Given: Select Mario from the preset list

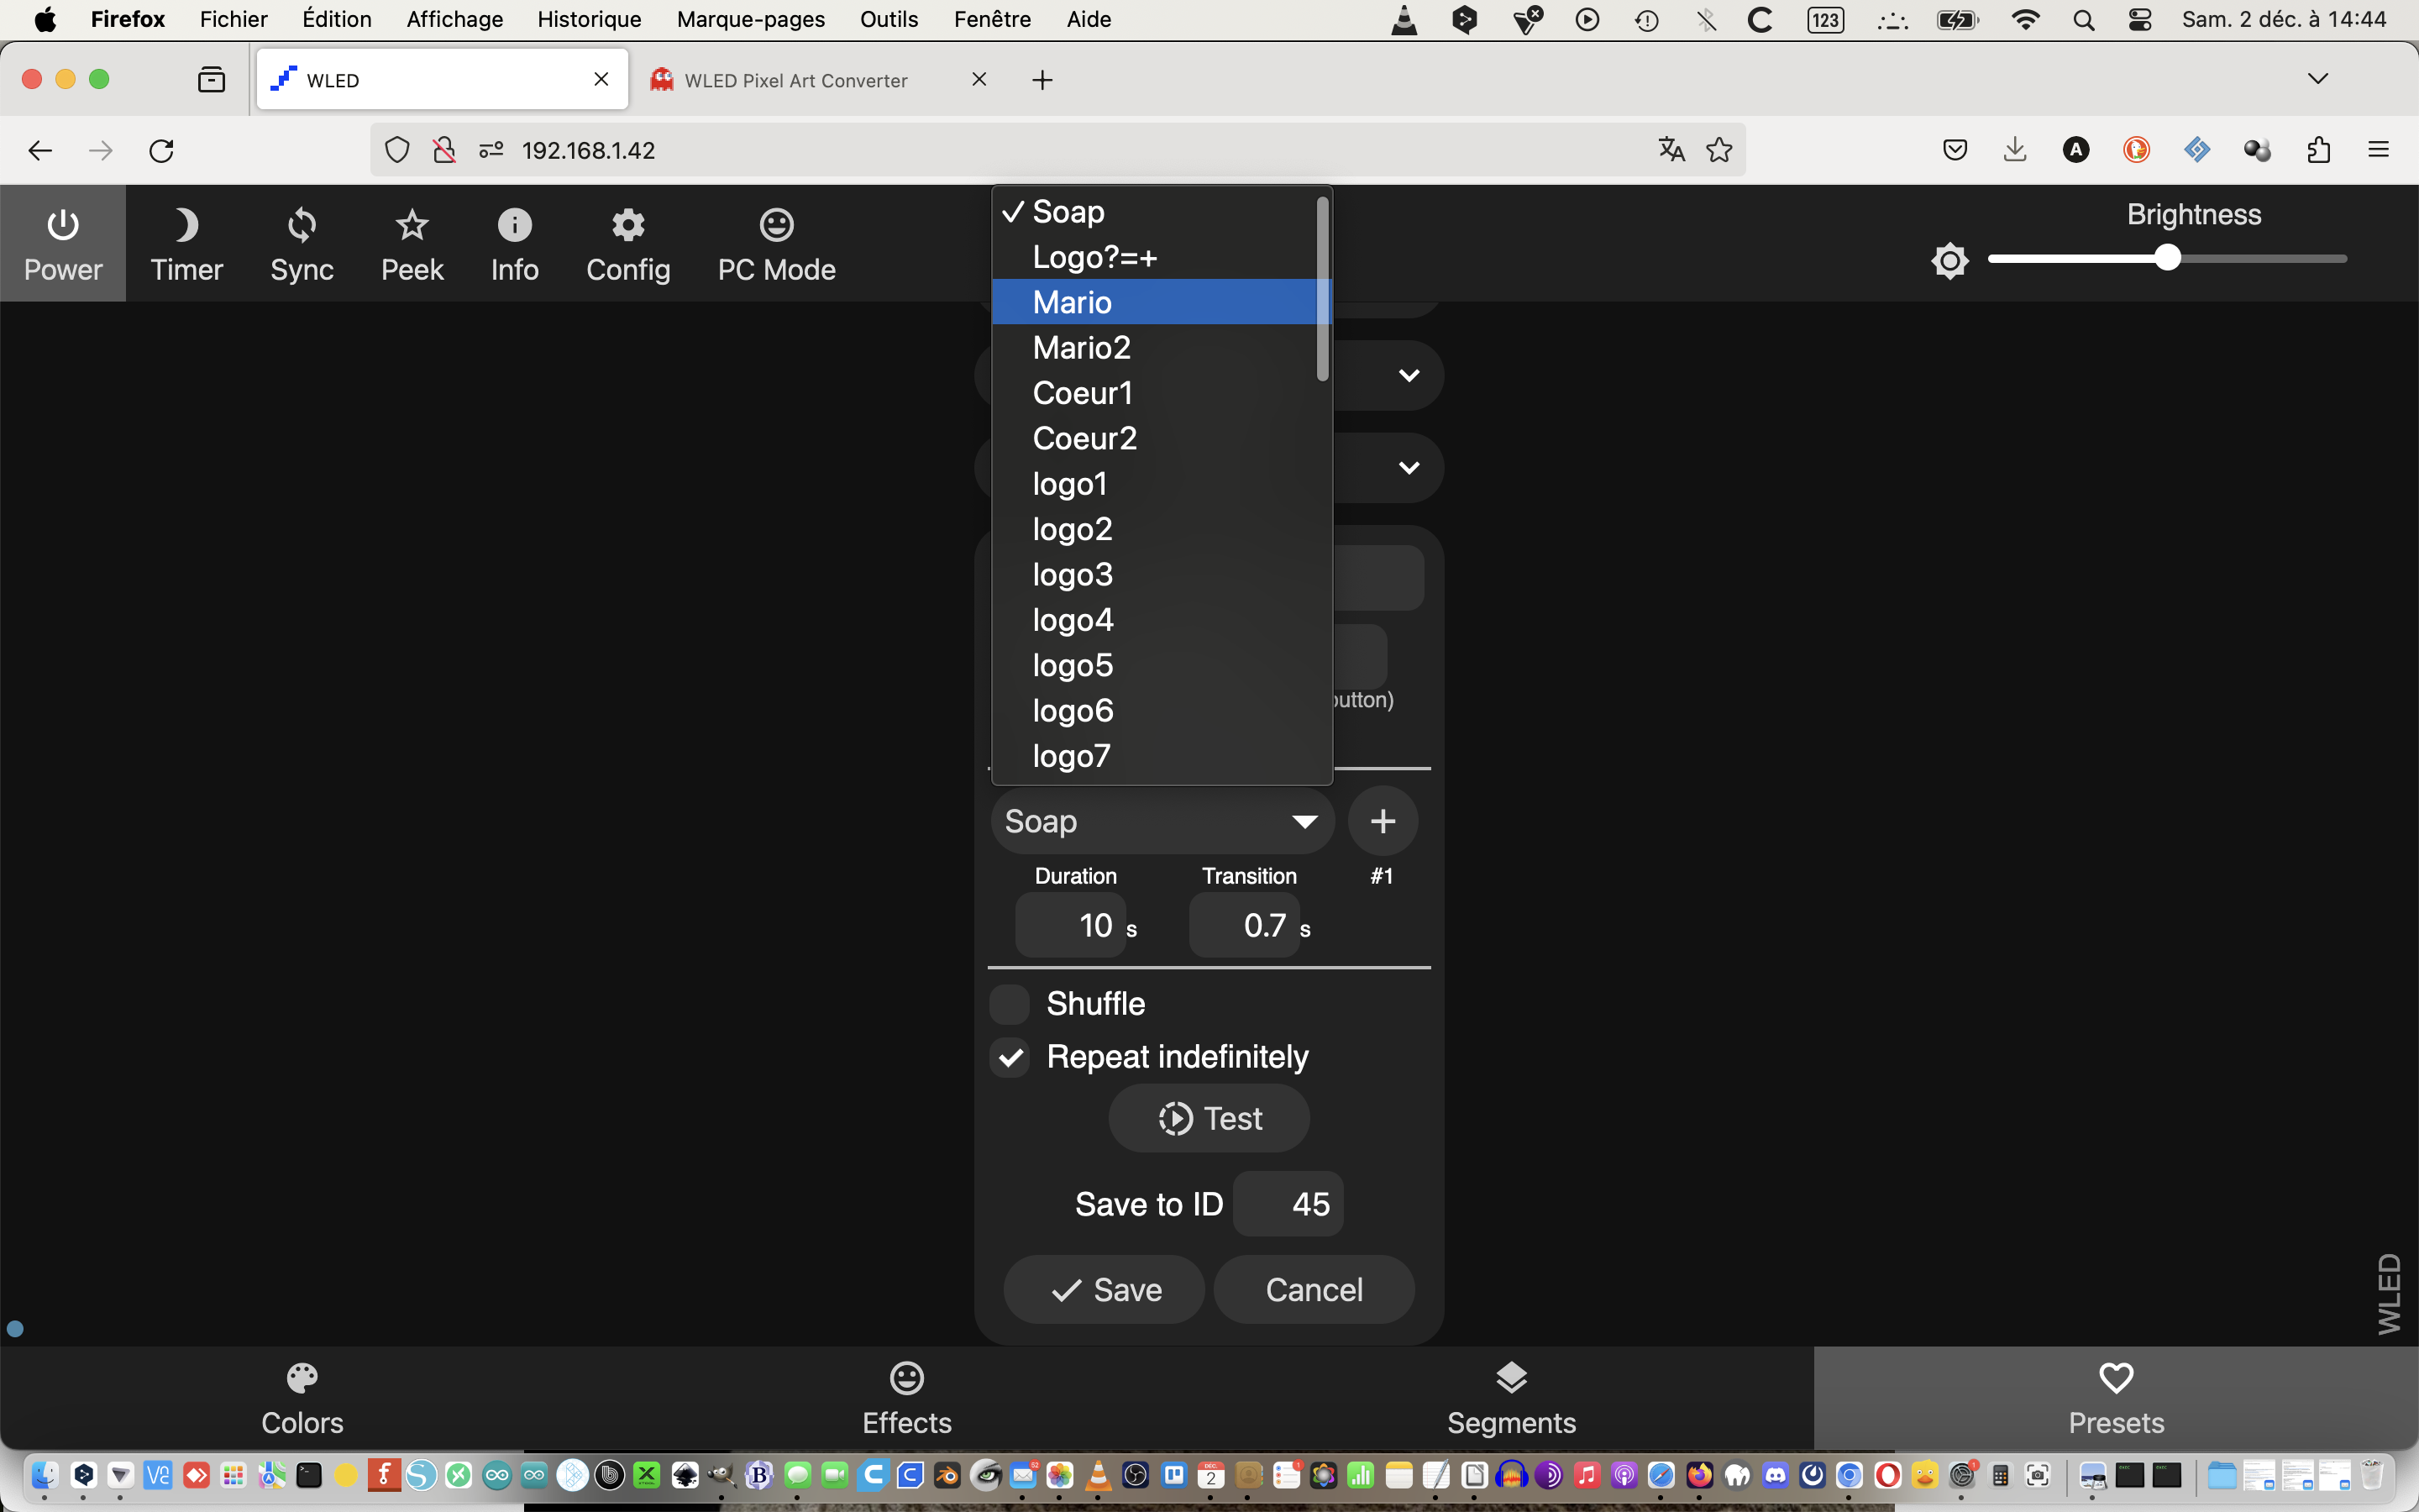Looking at the screenshot, I should 1157,302.
